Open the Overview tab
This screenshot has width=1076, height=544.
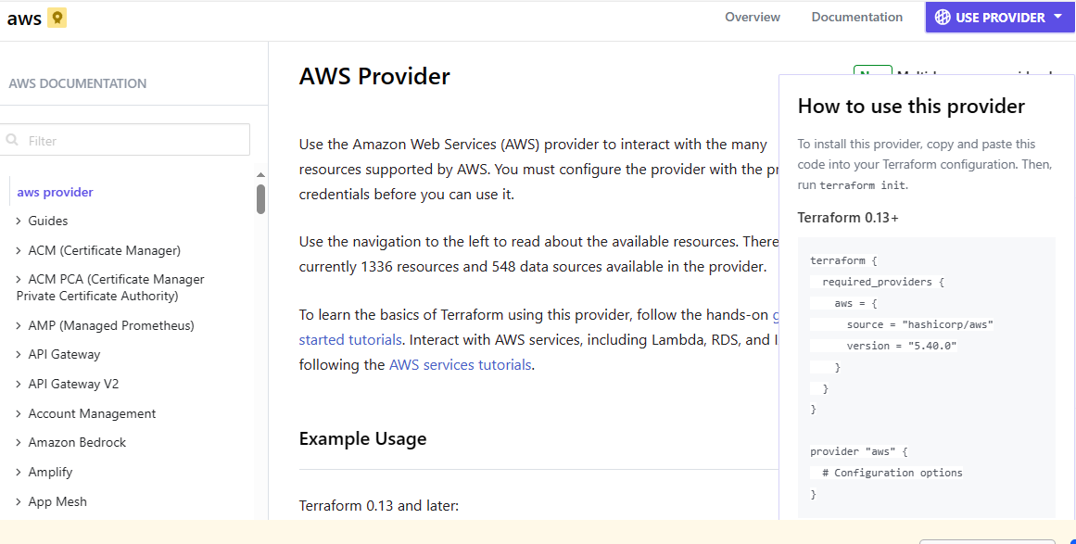click(753, 18)
